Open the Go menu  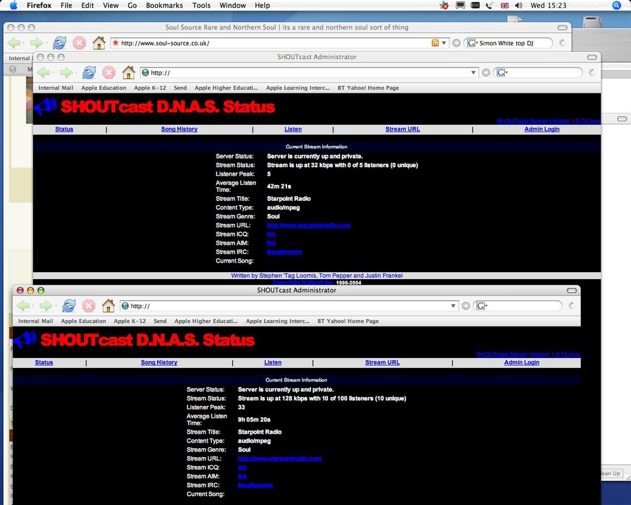coord(132,5)
